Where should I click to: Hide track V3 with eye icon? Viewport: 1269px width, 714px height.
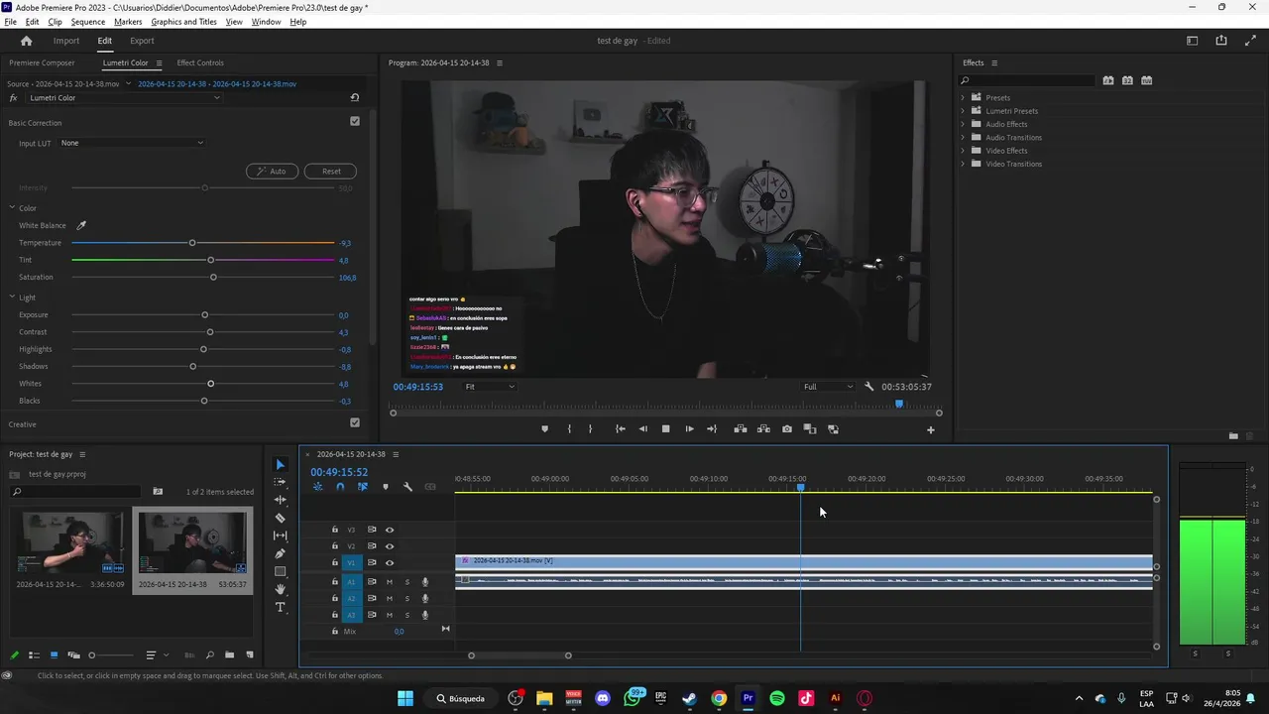(x=390, y=530)
